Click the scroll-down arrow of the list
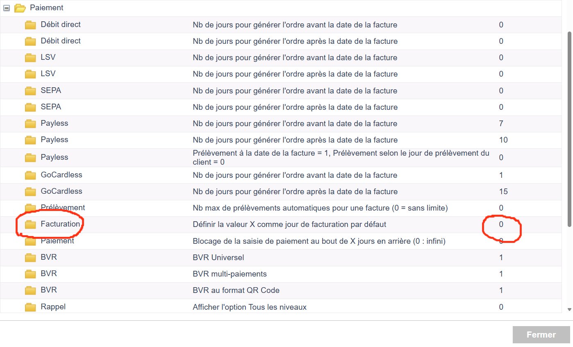The width and height of the screenshot is (573, 347). (x=570, y=310)
